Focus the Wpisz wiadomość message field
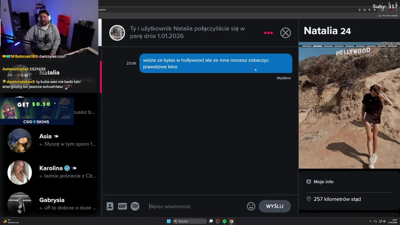The width and height of the screenshot is (400, 225). (x=195, y=206)
